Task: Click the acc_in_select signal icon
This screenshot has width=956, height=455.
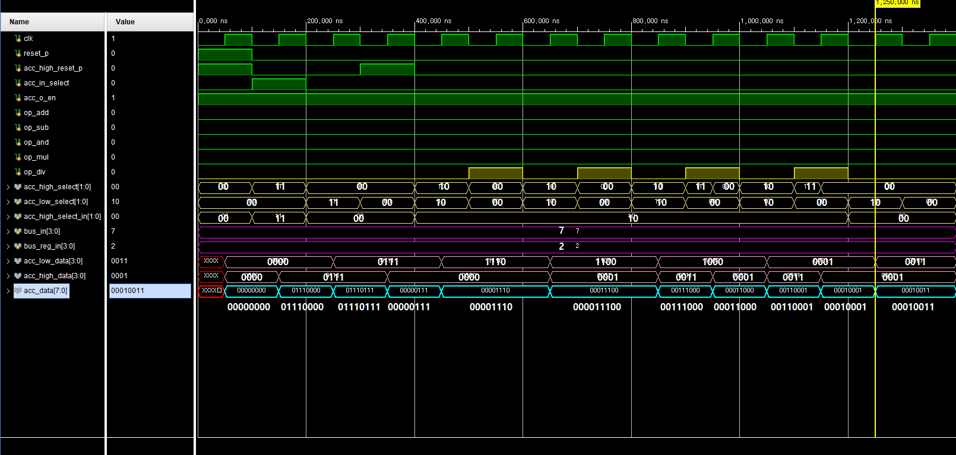Action: (x=18, y=83)
